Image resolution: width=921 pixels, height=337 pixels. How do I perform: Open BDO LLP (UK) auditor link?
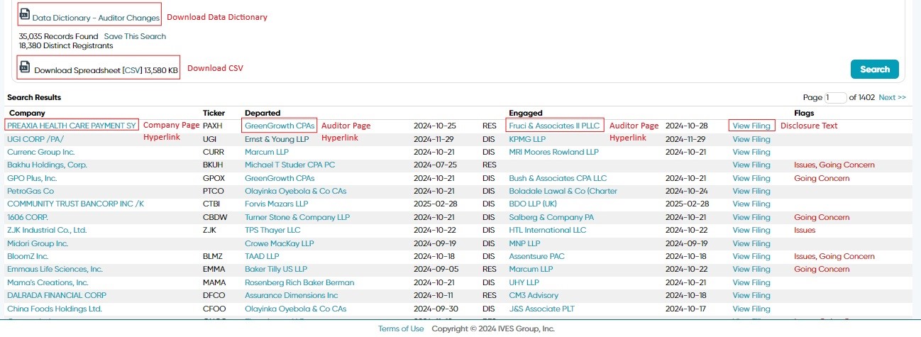pyautogui.click(x=533, y=204)
